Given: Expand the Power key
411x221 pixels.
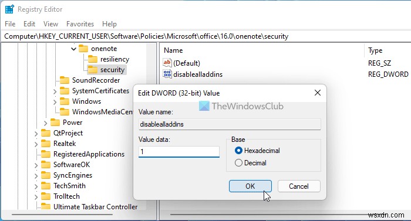Looking at the screenshot, I should tap(45, 123).
